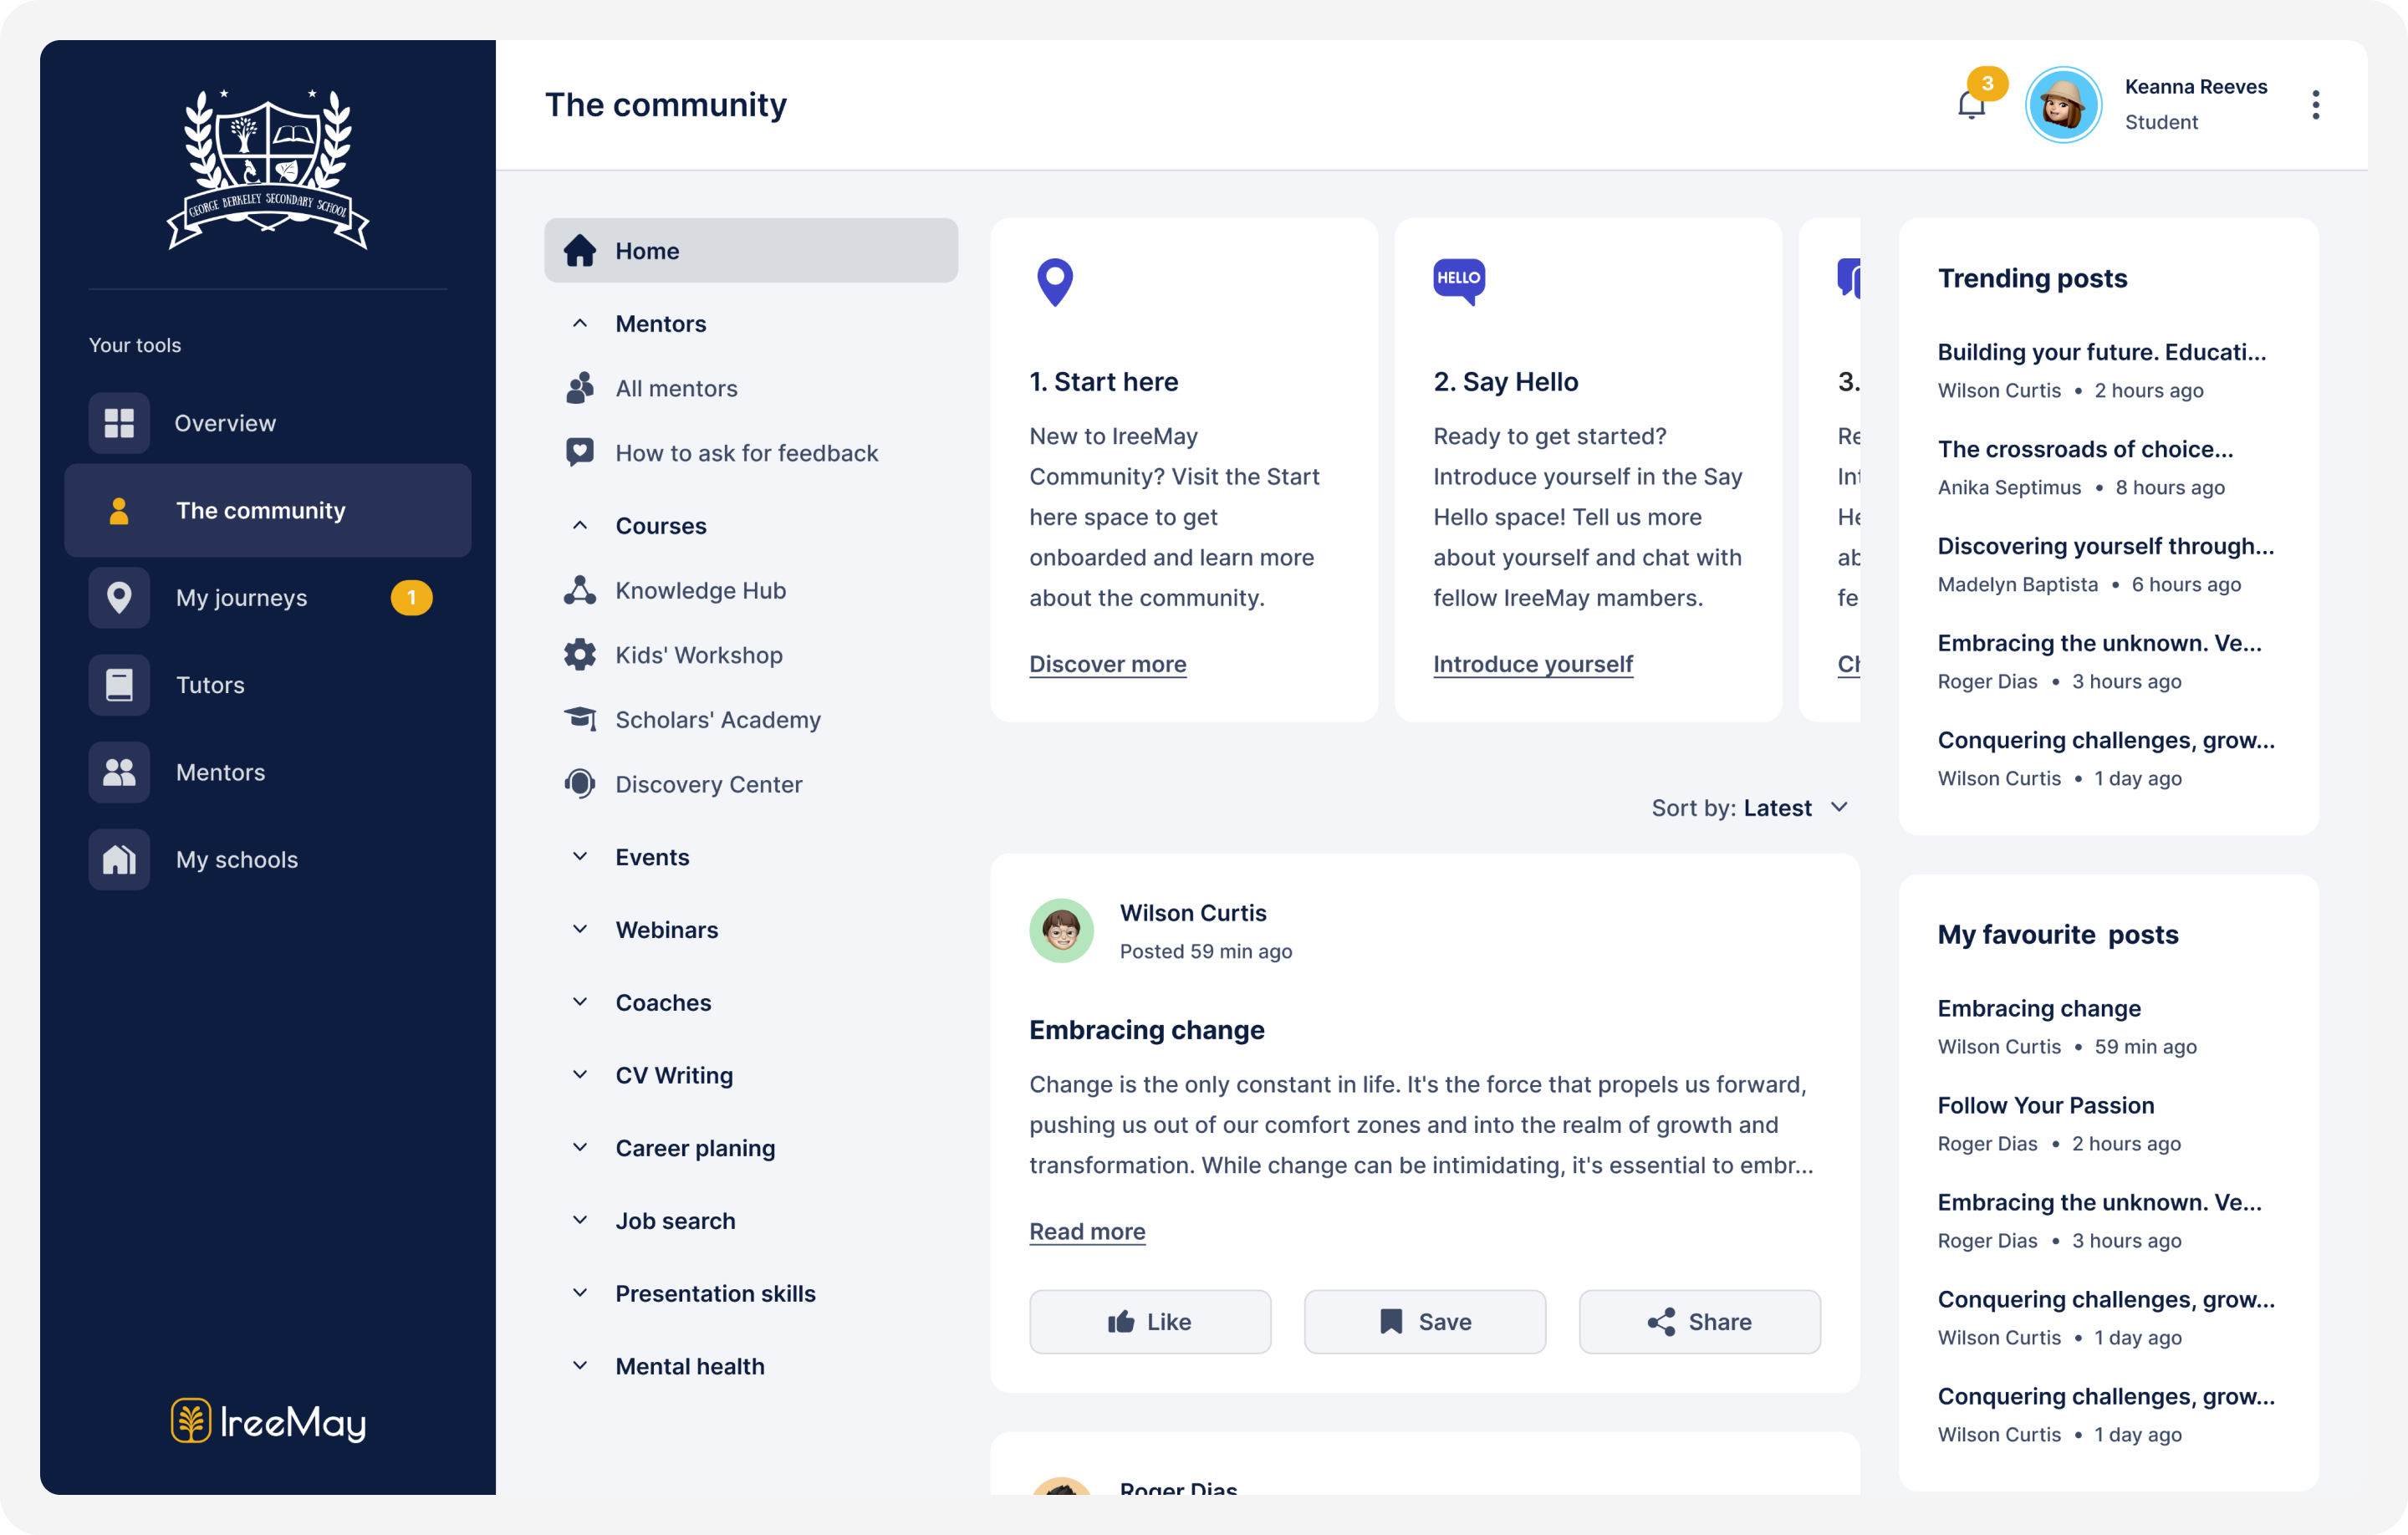Click My journeys location pin icon
Viewport: 2408px width, 1535px height.
tap(119, 598)
